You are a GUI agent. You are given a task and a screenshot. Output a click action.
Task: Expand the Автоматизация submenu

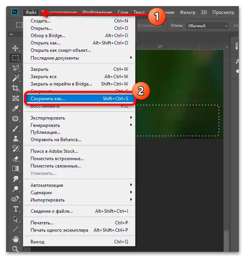79,185
